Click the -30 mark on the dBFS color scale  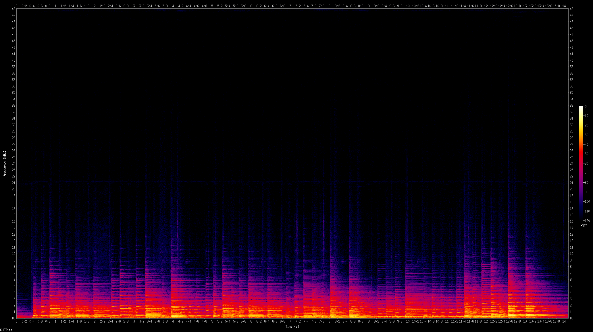(586, 135)
